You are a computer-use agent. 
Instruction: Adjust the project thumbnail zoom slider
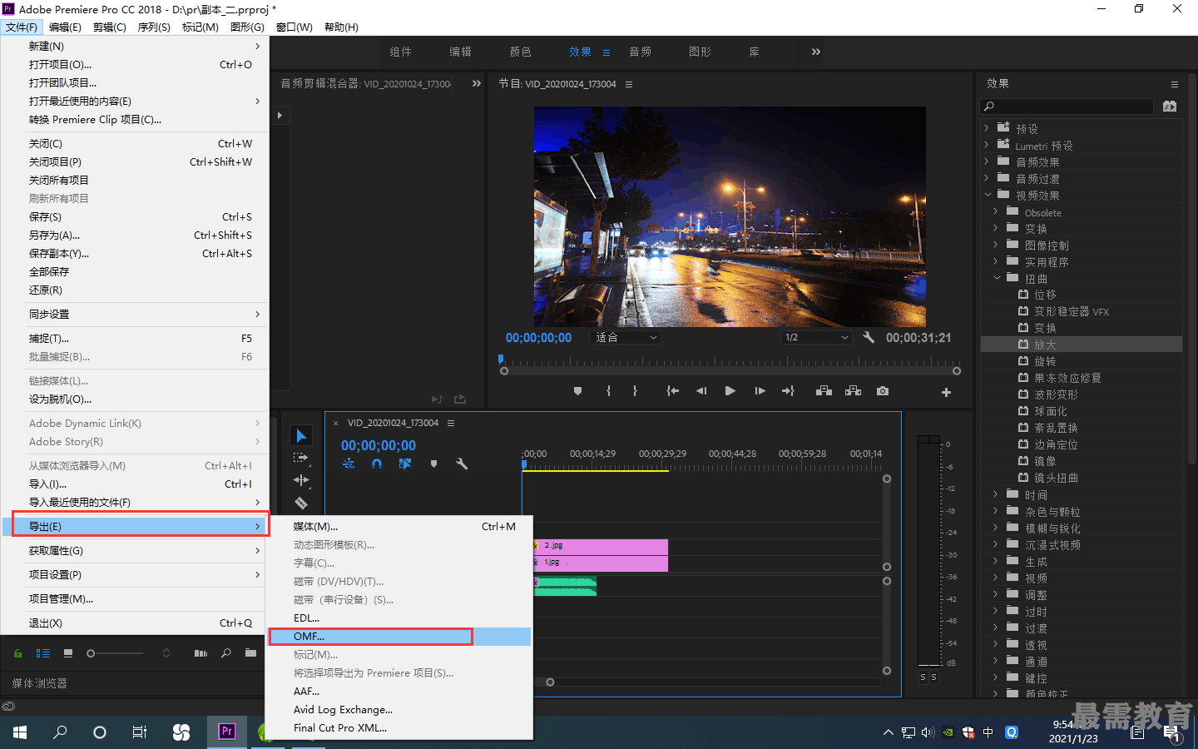(x=91, y=653)
